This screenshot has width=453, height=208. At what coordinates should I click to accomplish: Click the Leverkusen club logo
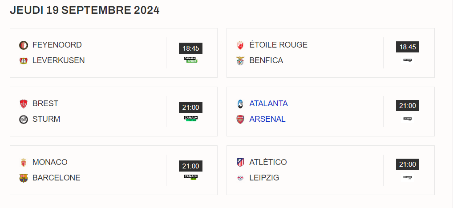tap(24, 60)
